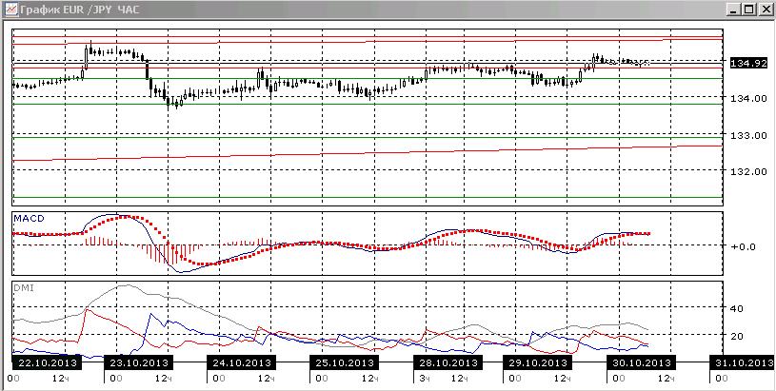Screen dimensions: 776x391
Task: Select the 23.10.2013 date marker
Action: point(139,362)
